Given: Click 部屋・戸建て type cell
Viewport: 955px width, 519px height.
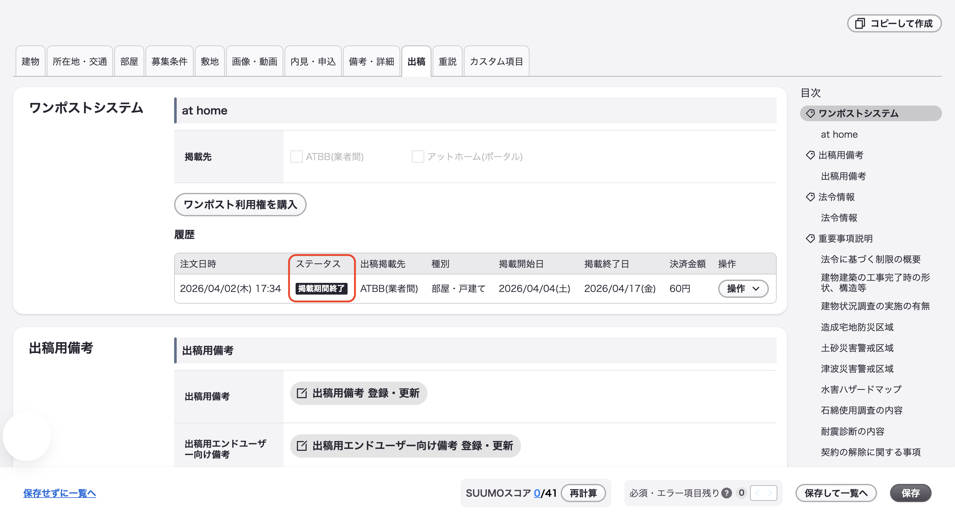Looking at the screenshot, I should point(458,288).
